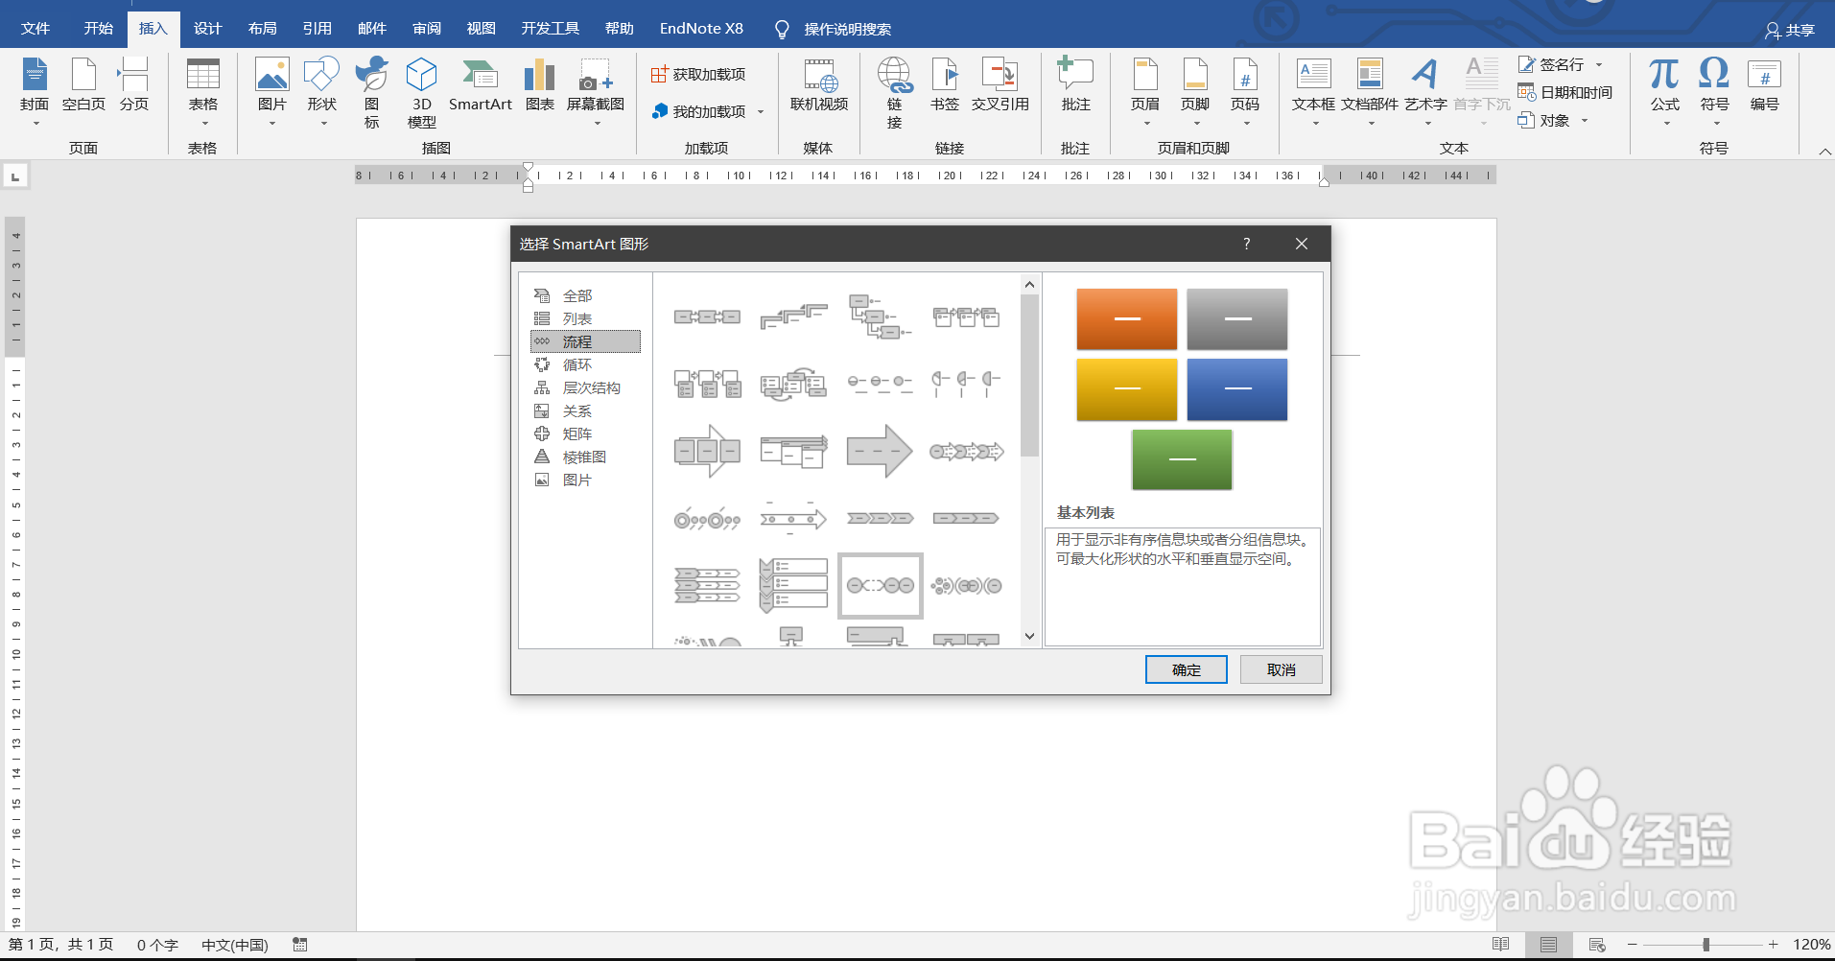The image size is (1835, 961).
Task: Open the pictures (图片) dropdown
Action: pos(272,92)
